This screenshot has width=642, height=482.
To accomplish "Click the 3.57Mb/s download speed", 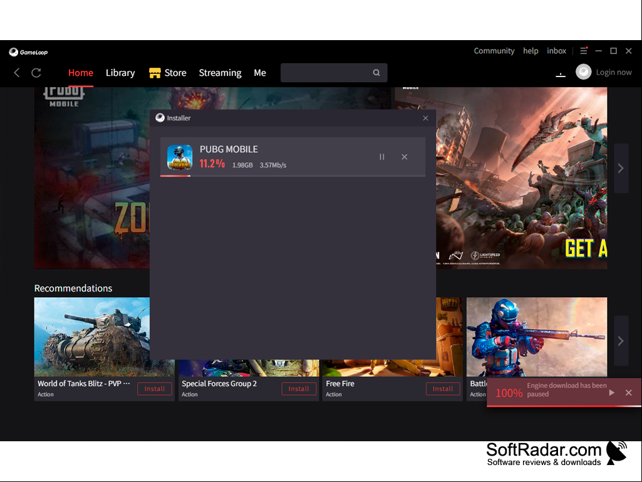I will tap(272, 165).
